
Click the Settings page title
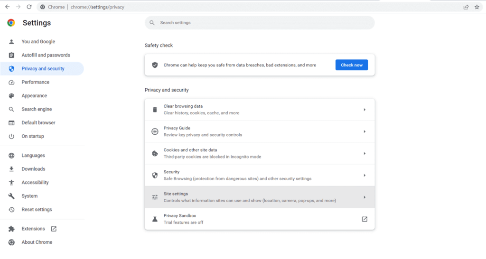[37, 23]
